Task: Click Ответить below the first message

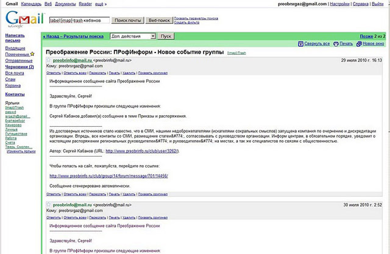Action: point(54,194)
